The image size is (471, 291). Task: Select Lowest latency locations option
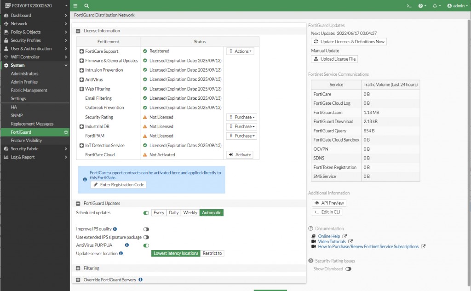point(176,253)
